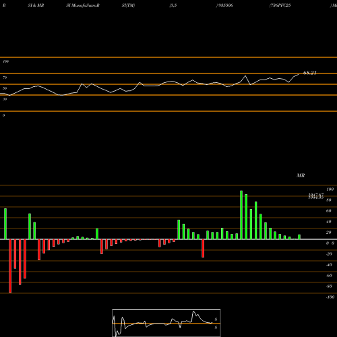Screen dimensions: 337x337
Task: Click the last green bar in MR histogram
Action: (x=299, y=237)
